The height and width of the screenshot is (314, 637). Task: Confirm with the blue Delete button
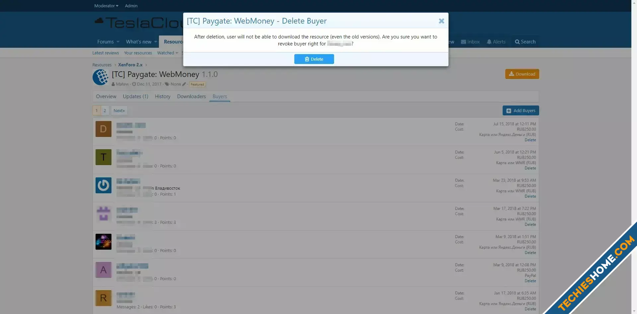[314, 59]
